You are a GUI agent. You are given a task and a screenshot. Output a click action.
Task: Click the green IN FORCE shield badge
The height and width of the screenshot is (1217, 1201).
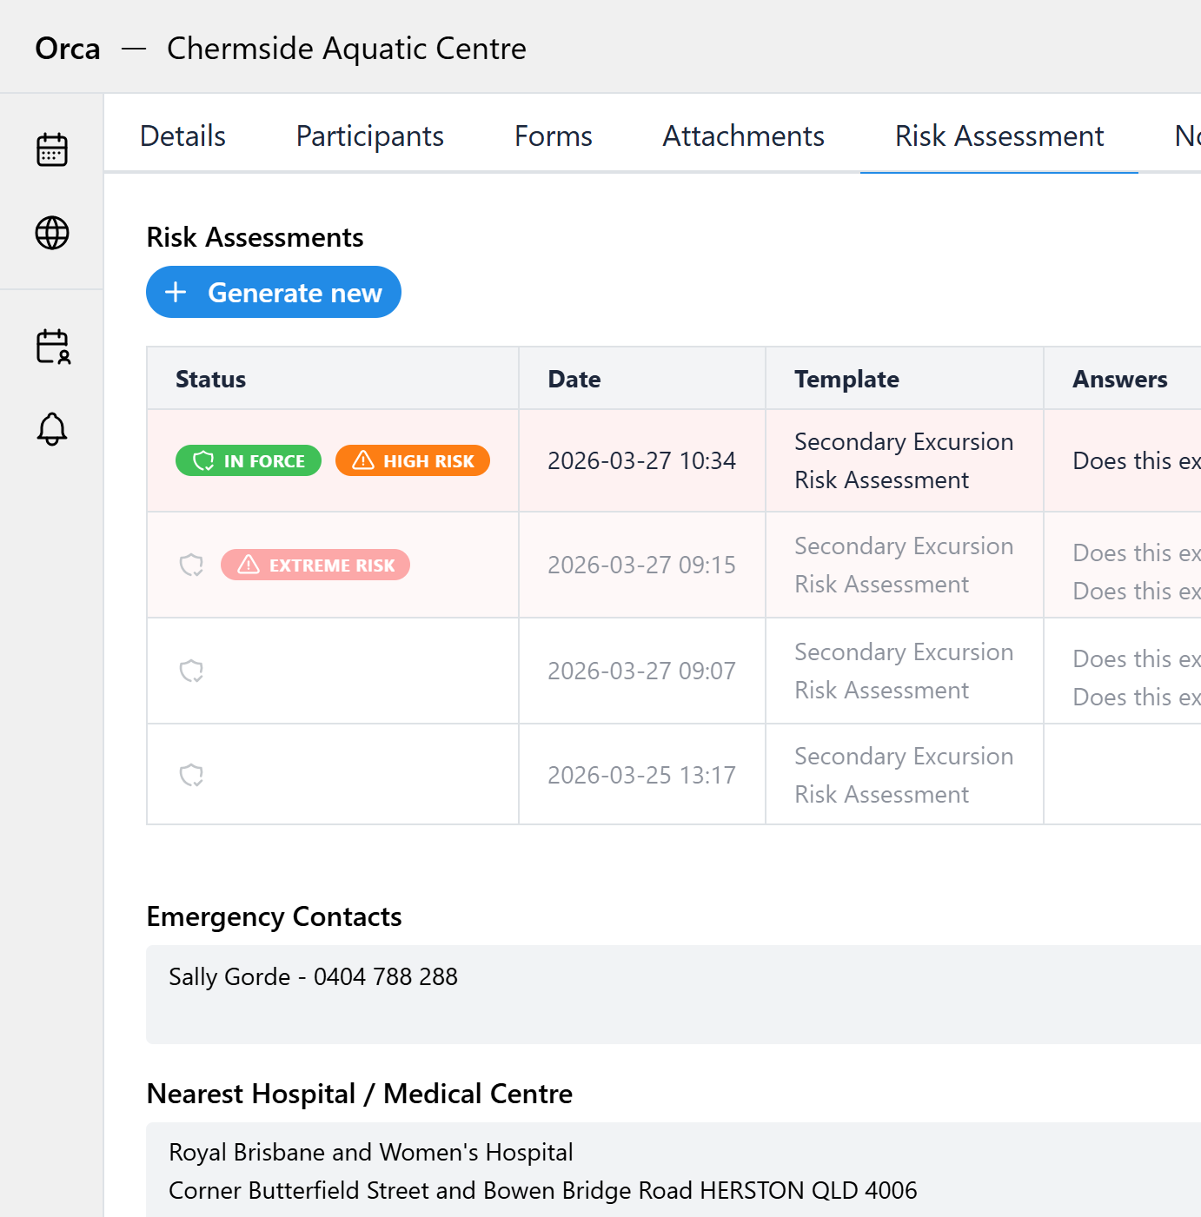point(248,460)
